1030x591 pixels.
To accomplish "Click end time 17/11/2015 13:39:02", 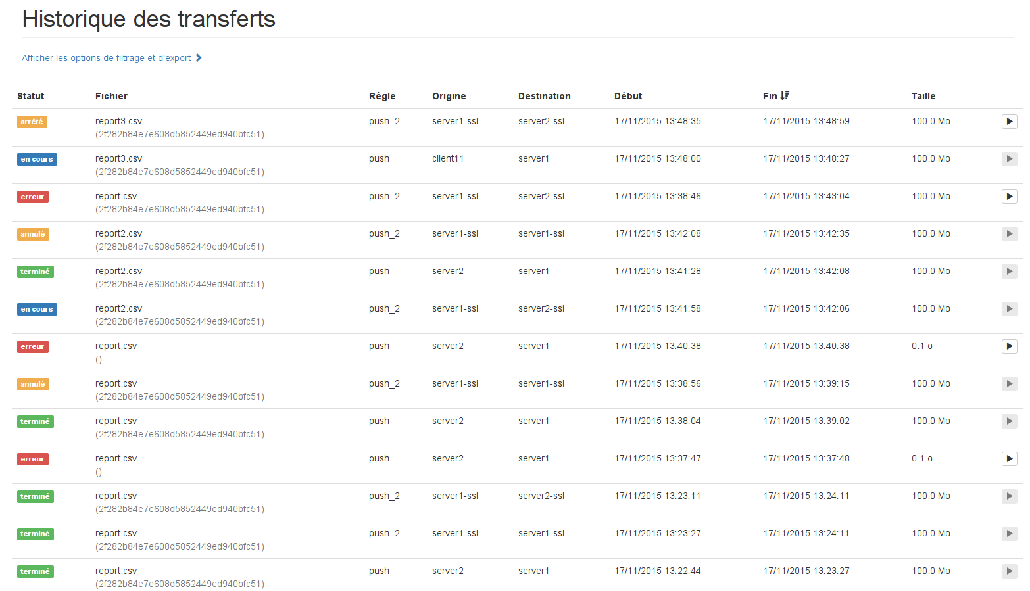I will (x=806, y=421).
